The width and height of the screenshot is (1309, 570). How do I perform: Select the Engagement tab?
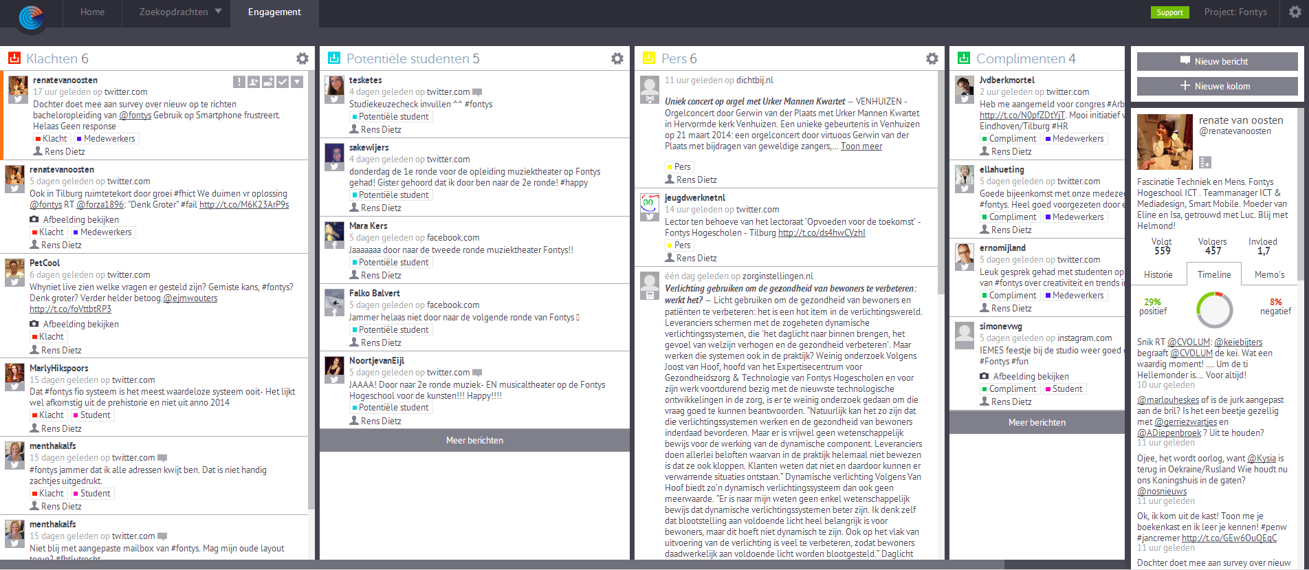[x=274, y=12]
